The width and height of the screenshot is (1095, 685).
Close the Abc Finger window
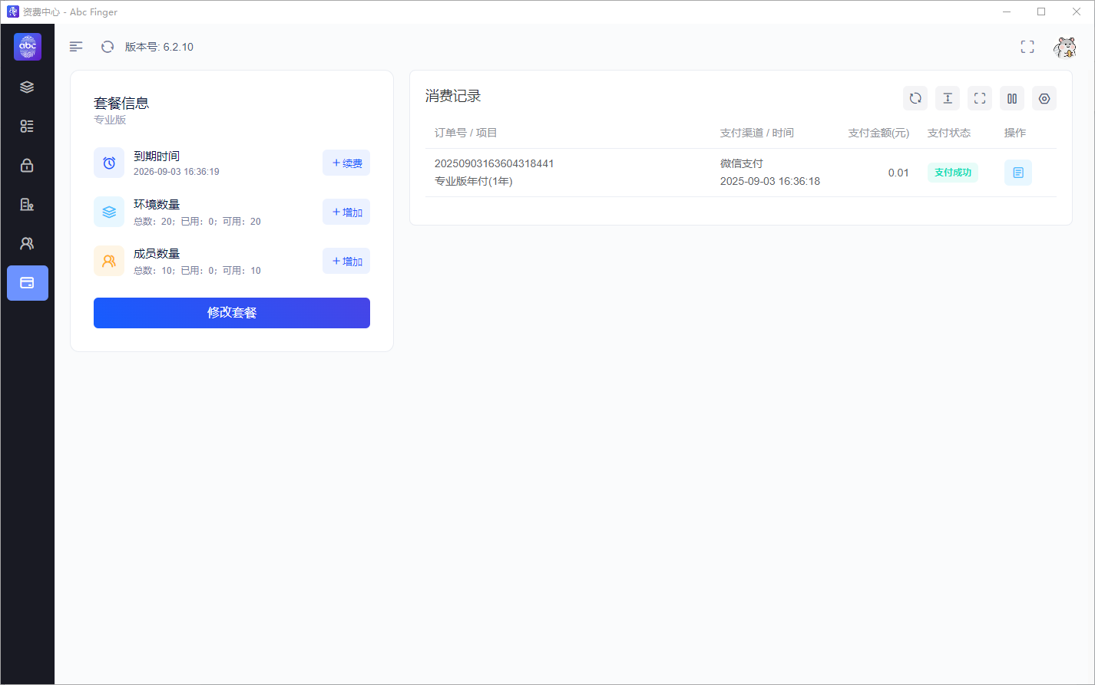click(x=1077, y=12)
